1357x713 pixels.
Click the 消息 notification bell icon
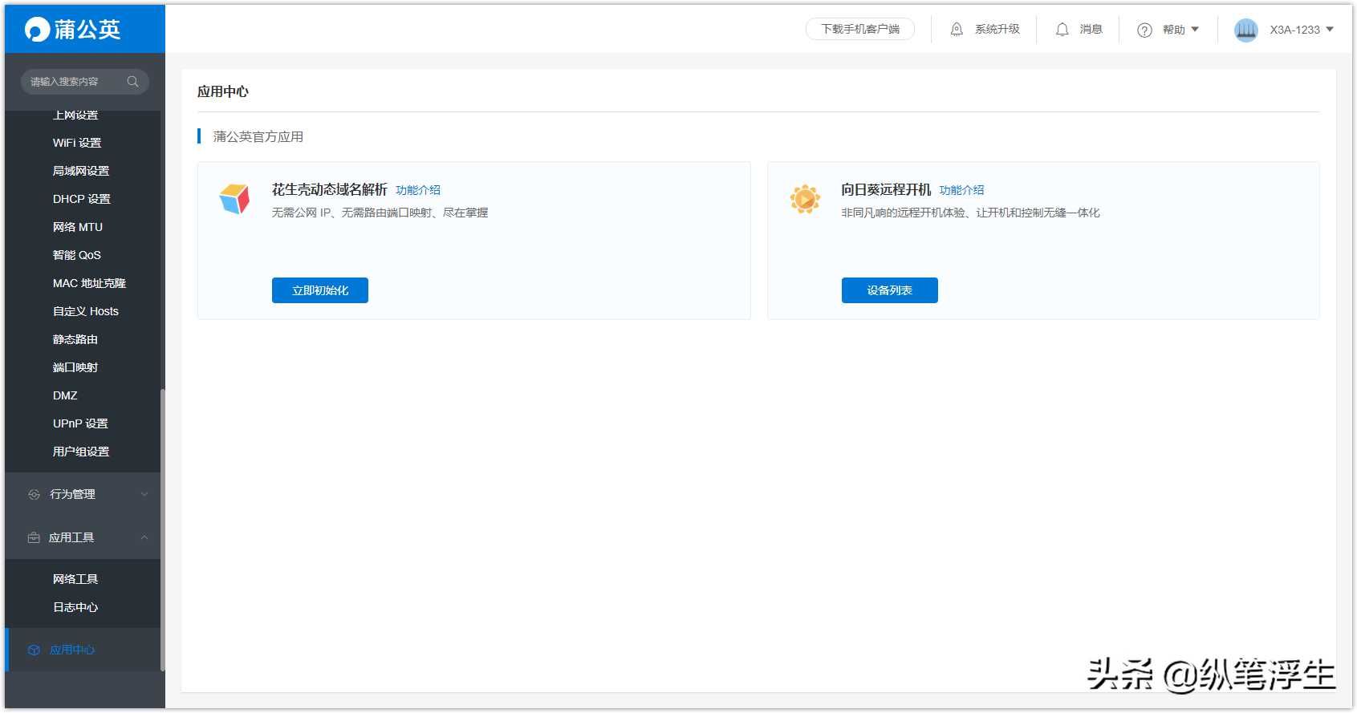pyautogui.click(x=1062, y=30)
